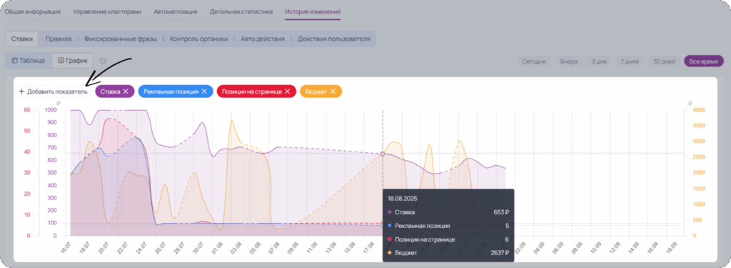
Task: Click the info icon next to График
Action: pos(103,61)
